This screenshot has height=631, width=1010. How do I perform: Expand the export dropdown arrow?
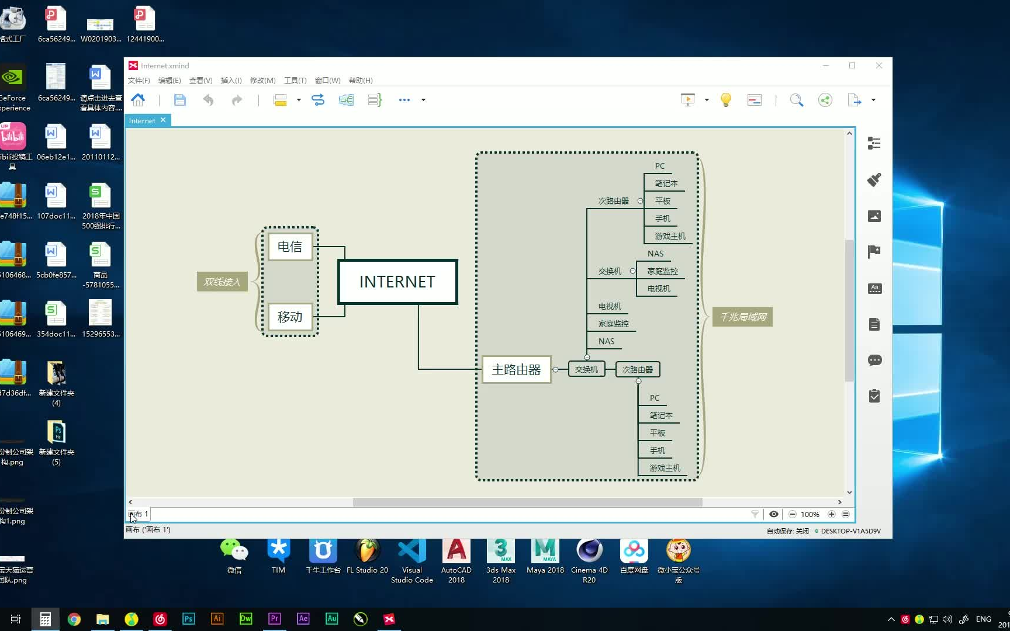click(x=873, y=100)
